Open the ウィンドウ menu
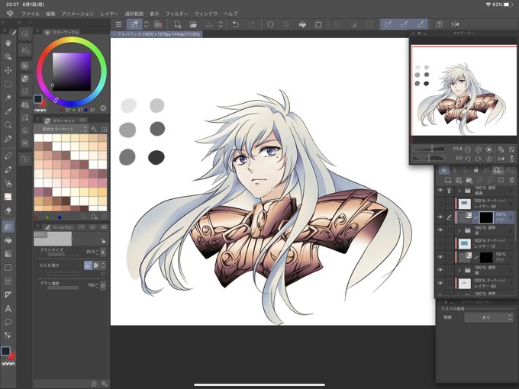The height and width of the screenshot is (389, 519). pyautogui.click(x=206, y=14)
